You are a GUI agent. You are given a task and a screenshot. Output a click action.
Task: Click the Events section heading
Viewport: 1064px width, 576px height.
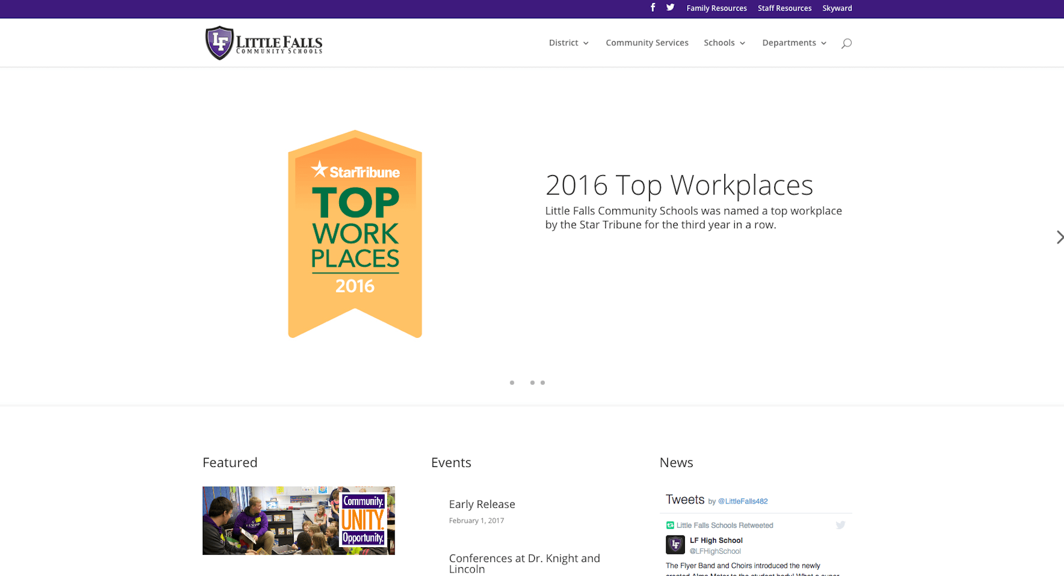[451, 462]
